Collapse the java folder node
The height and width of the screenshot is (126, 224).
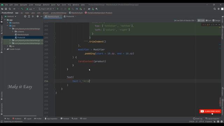click(8, 26)
